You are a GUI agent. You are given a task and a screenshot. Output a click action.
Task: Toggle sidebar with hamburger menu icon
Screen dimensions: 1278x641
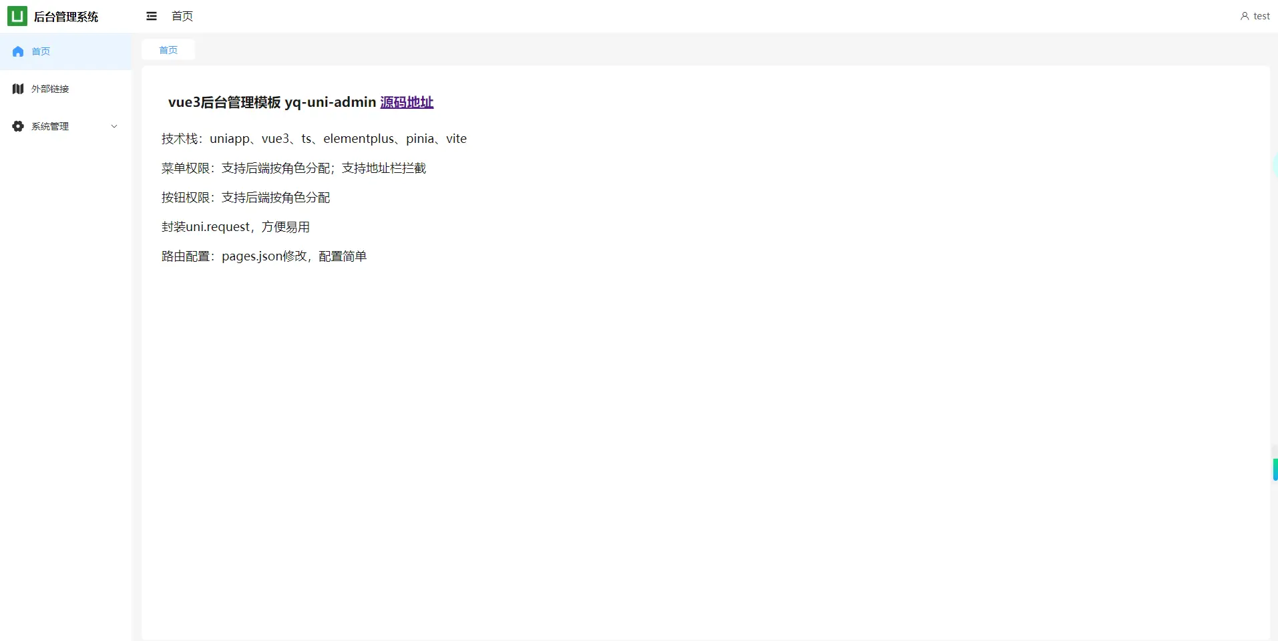tap(152, 16)
